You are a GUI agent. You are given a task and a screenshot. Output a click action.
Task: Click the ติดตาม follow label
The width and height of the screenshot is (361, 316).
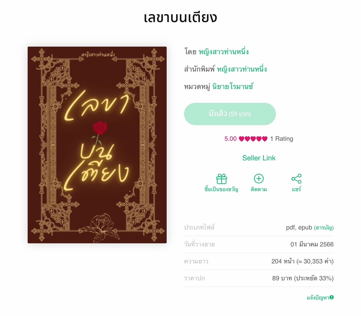pyautogui.click(x=259, y=189)
